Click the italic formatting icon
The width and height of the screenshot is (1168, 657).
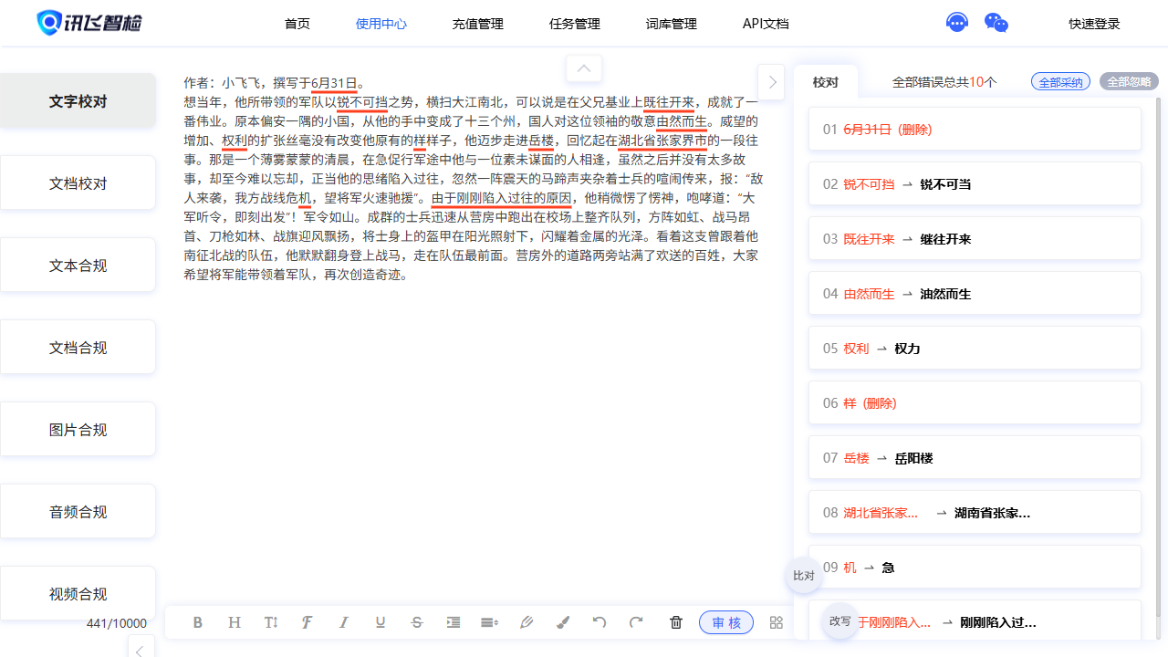click(344, 622)
